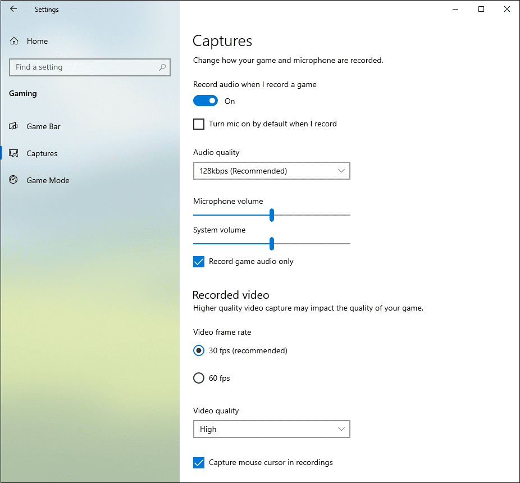This screenshot has height=483, width=520.
Task: Adjust the Microphone volume slider
Action: [x=272, y=215]
